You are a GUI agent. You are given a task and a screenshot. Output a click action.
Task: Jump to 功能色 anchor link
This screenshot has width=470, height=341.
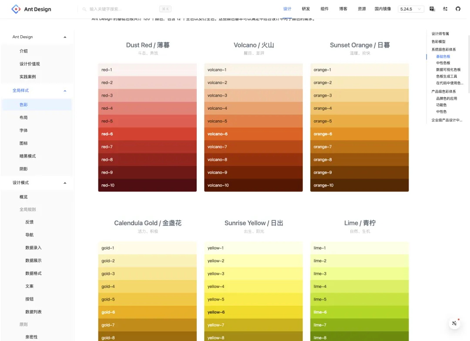[x=441, y=105]
